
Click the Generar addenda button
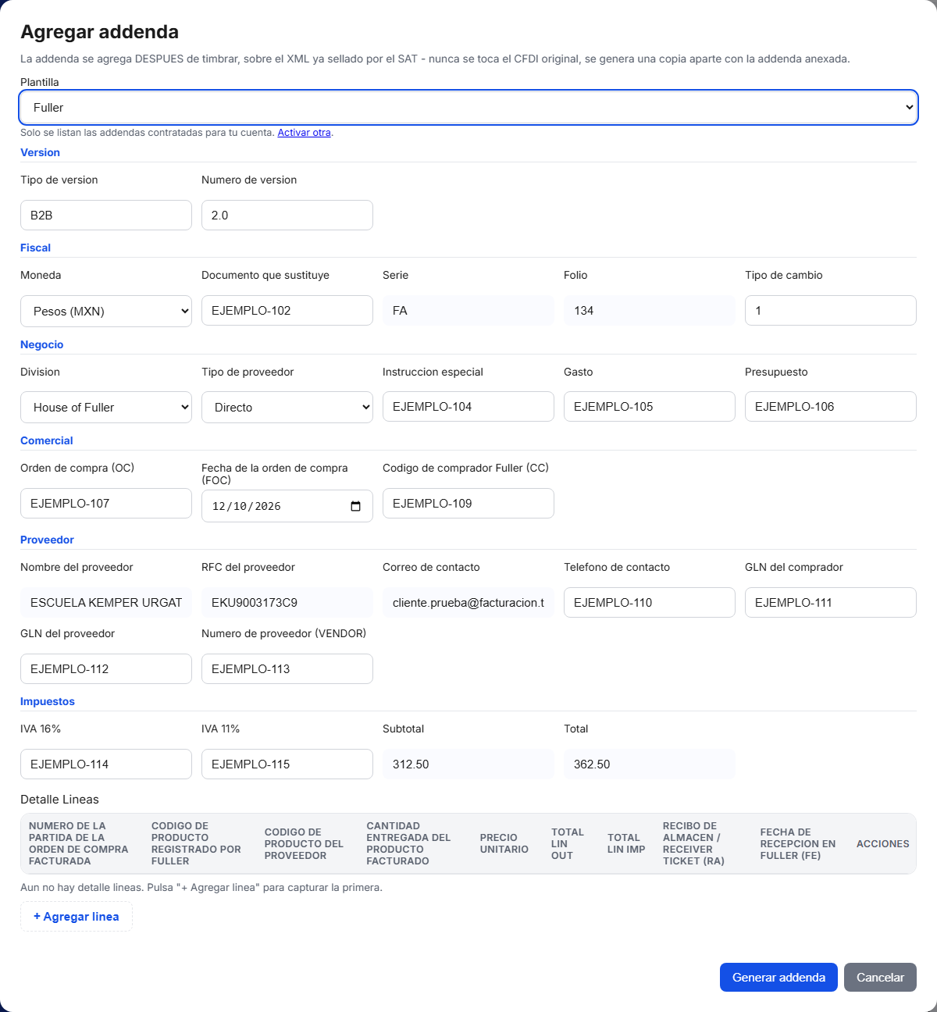[778, 978]
